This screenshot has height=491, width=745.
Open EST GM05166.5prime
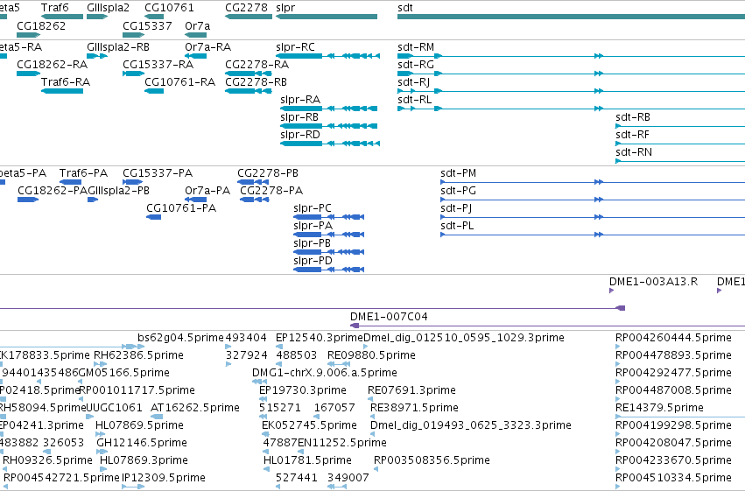point(124,373)
